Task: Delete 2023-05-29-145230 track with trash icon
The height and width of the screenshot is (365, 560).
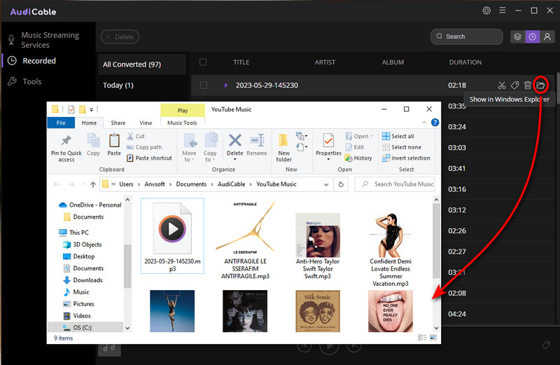Action: coord(528,85)
